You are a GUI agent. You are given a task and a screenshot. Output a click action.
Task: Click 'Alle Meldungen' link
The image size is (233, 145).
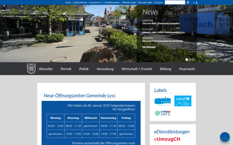[x=149, y=47]
